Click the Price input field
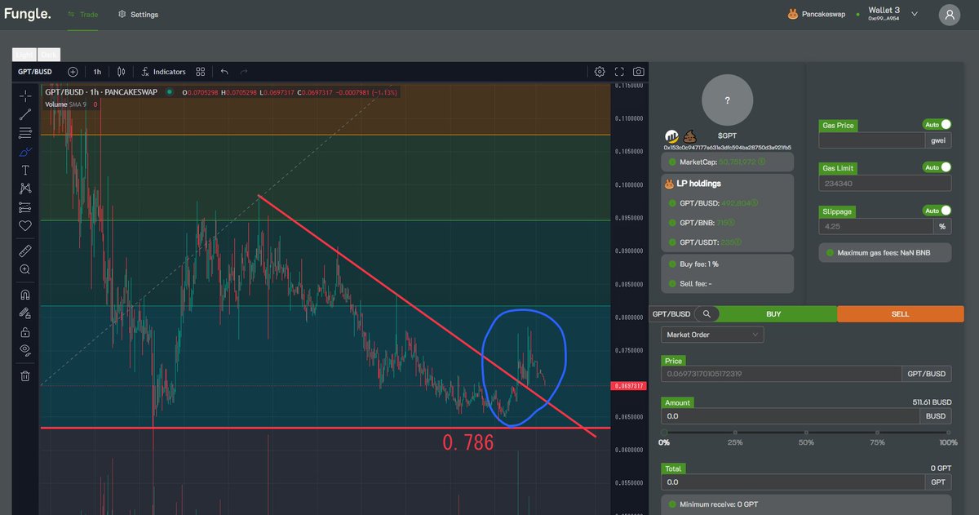 click(x=782, y=374)
